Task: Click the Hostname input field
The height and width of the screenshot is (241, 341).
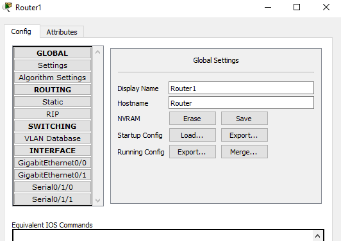Action: pos(241,103)
